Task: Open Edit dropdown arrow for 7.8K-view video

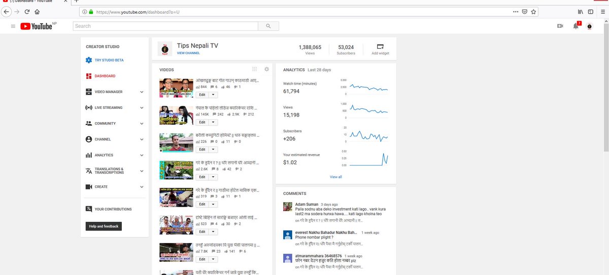Action: pyautogui.click(x=213, y=259)
